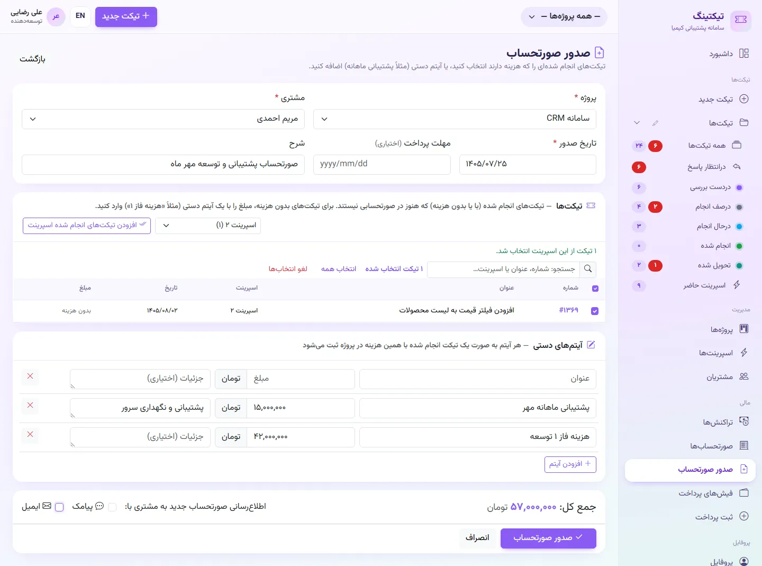Screen dimensions: 762x566
Task: Remove the هزینه فاز ۱ توسعه item row
Action: [x=30, y=435]
